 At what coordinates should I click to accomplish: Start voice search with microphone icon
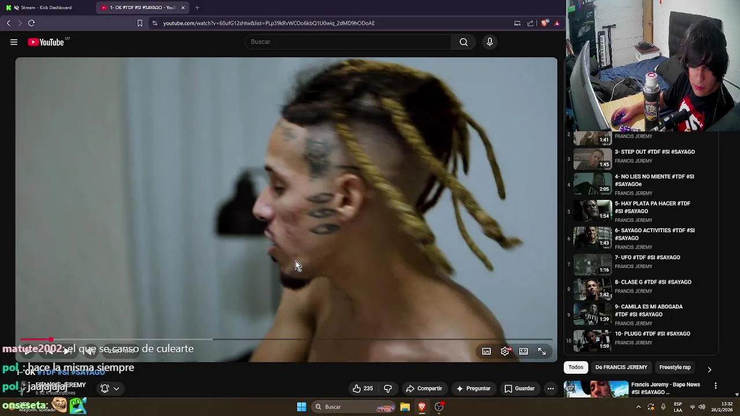[490, 42]
